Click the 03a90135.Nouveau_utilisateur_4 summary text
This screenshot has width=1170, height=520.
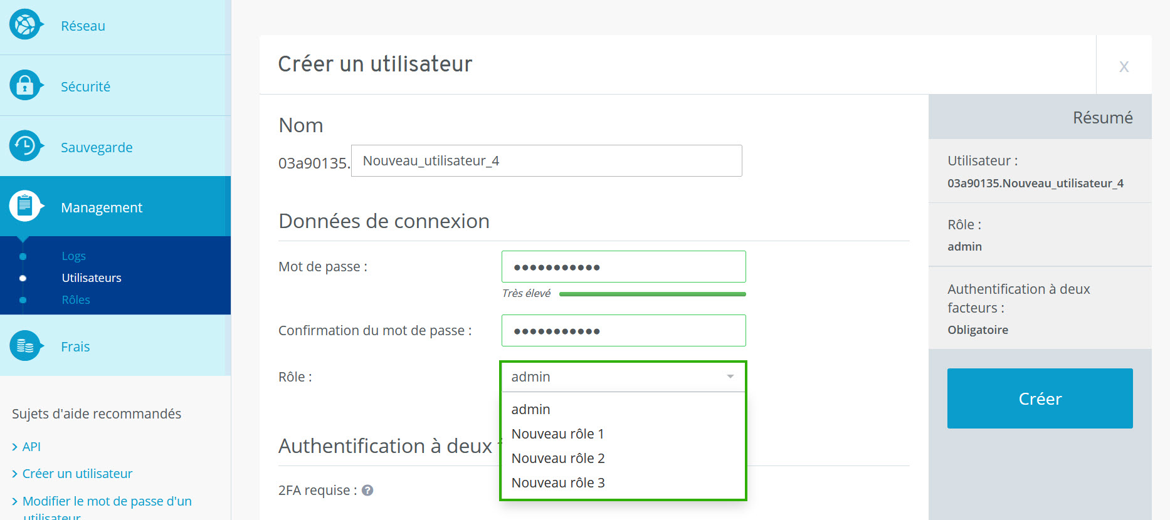point(1035,183)
